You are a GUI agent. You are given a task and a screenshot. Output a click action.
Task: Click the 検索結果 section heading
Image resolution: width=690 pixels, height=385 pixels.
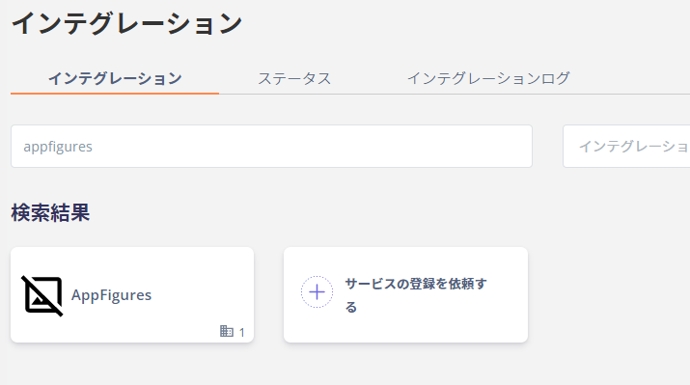(x=50, y=213)
